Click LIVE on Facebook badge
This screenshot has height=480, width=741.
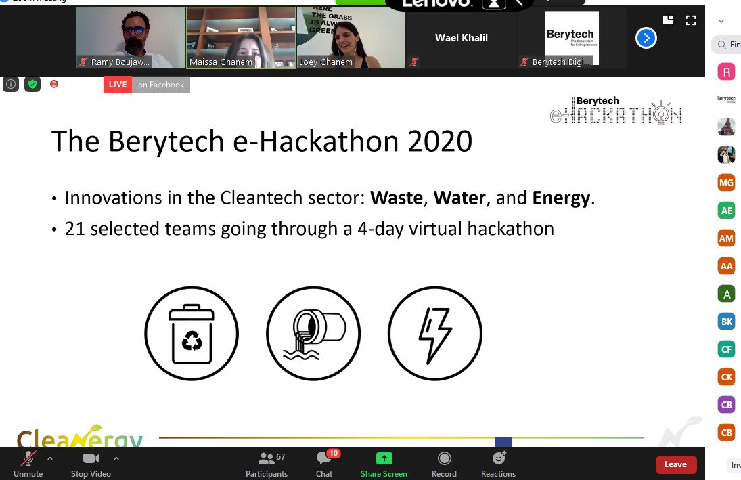146,85
